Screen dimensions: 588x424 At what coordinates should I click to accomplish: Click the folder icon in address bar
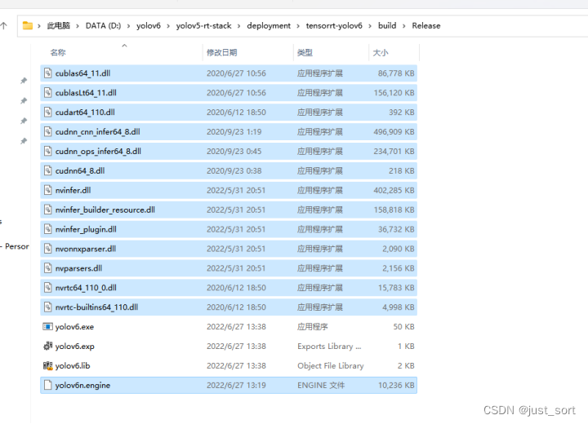click(28, 25)
